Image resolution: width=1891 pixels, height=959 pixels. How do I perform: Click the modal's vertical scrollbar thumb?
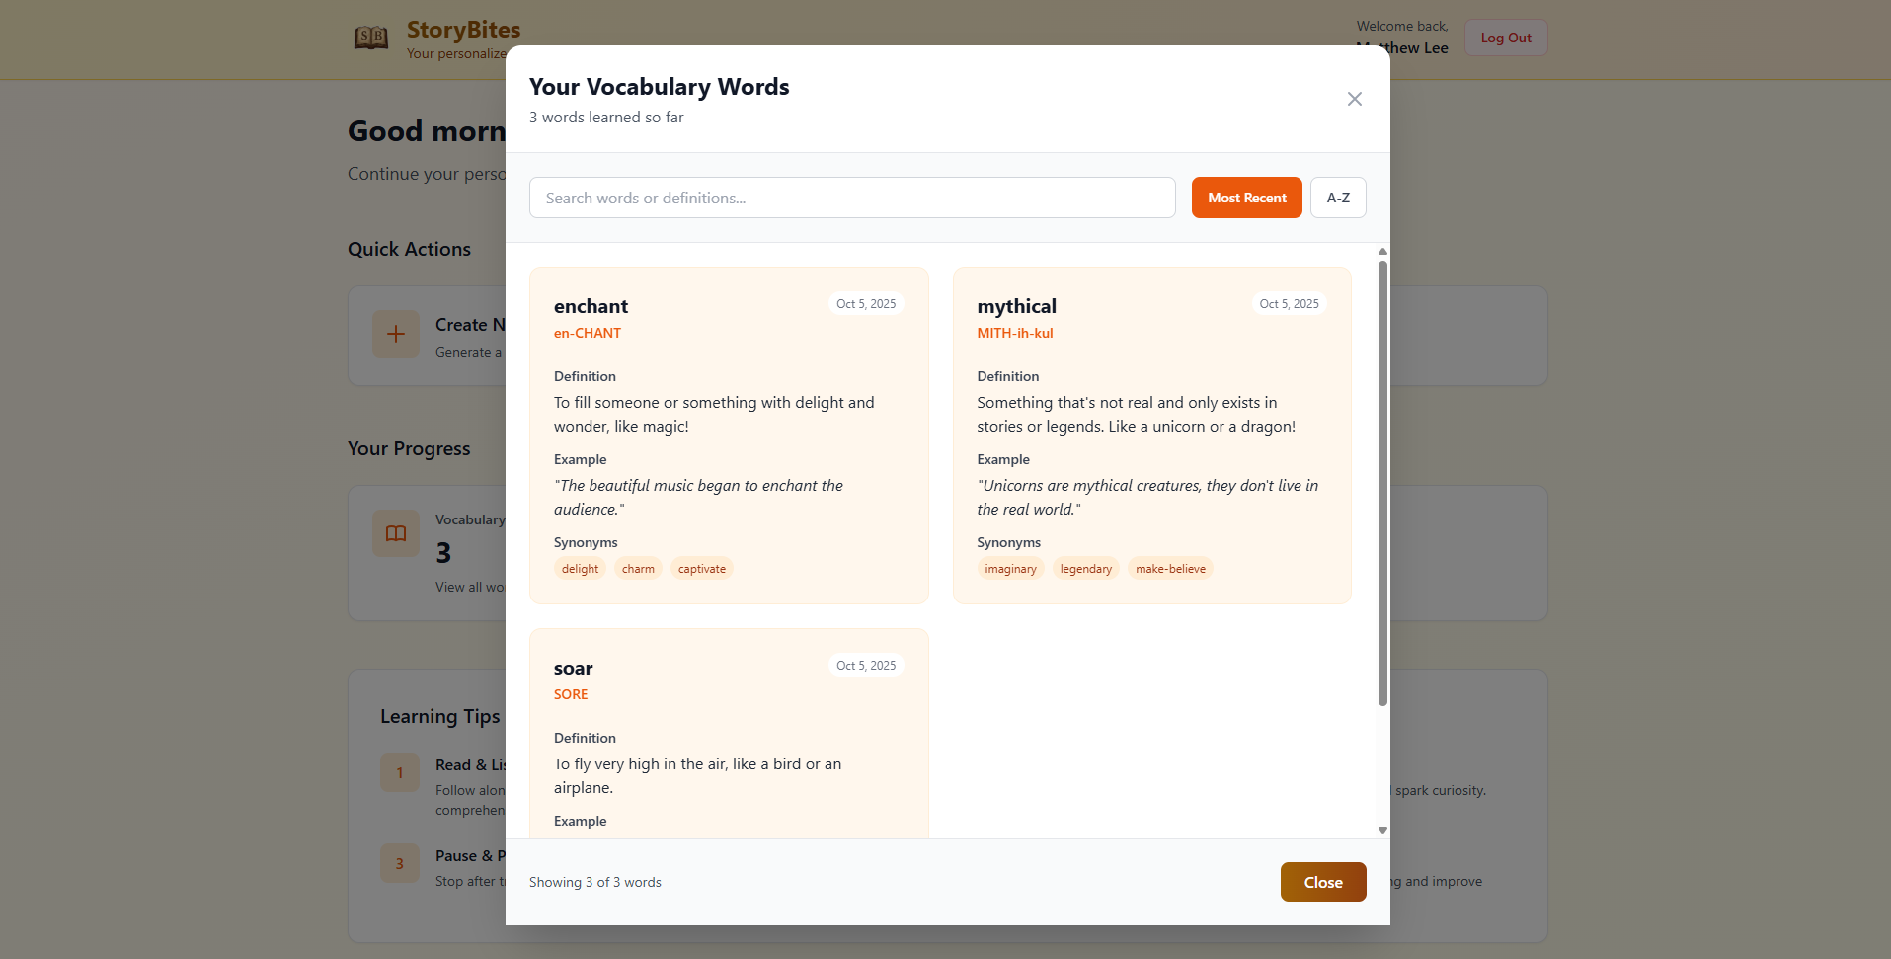(x=1382, y=483)
